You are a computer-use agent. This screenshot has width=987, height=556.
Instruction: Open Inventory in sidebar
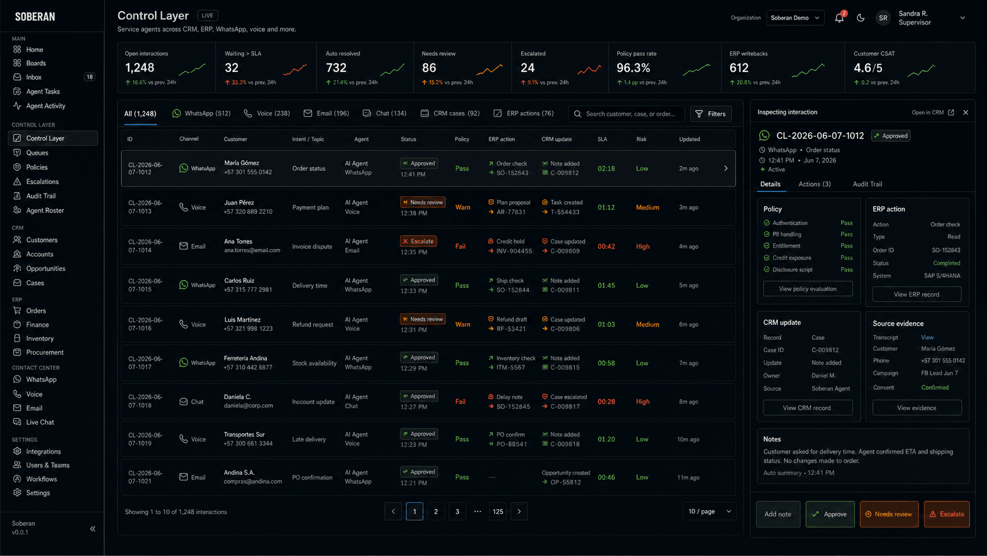(40, 339)
